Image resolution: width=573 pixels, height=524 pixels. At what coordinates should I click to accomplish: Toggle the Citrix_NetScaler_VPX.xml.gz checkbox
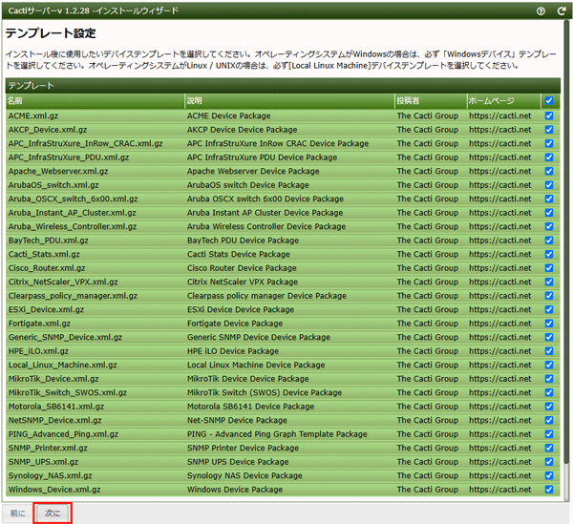(x=549, y=282)
